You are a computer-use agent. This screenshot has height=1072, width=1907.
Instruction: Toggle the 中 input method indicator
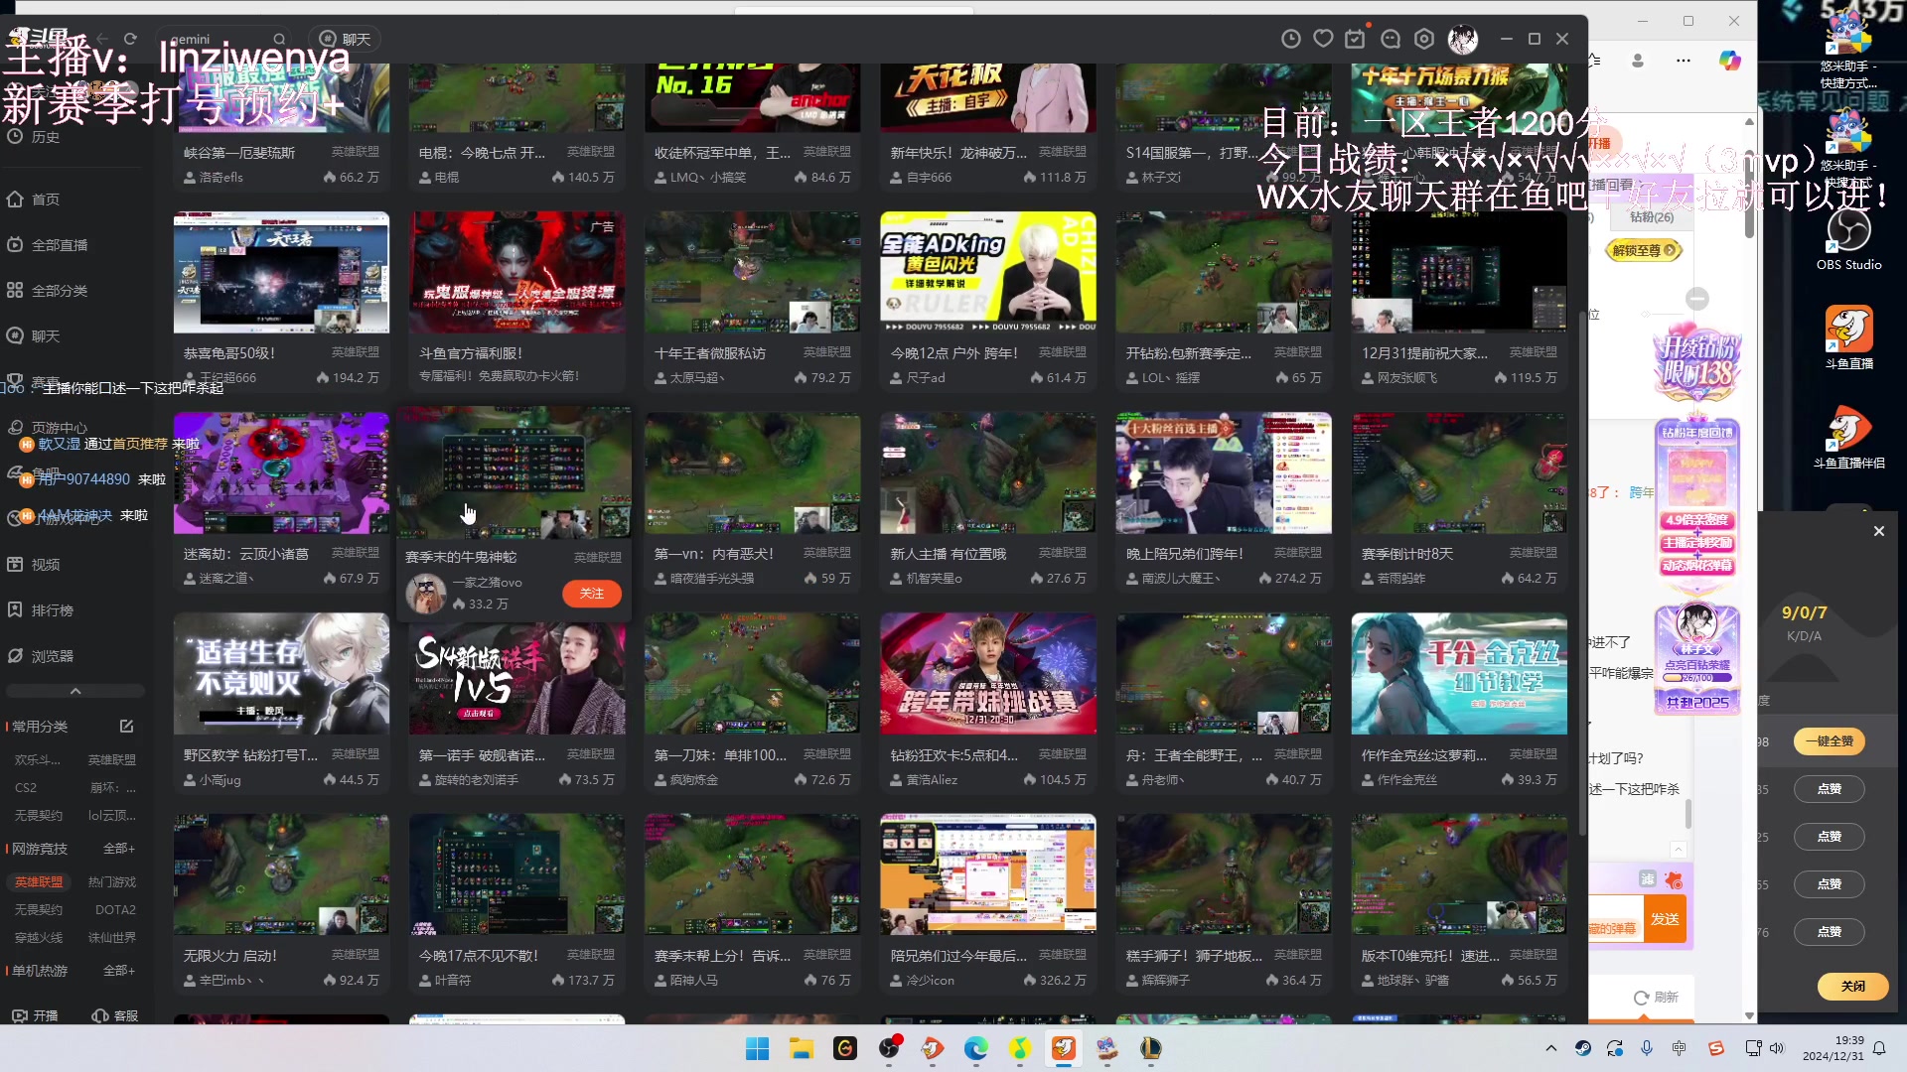(1679, 1048)
